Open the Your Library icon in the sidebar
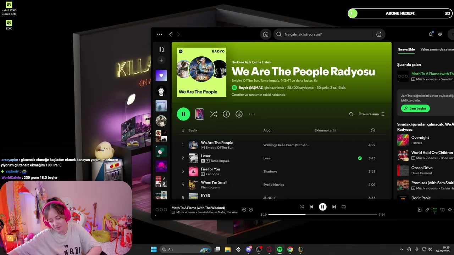Screen dimensions: 454x255 [x=161, y=50]
